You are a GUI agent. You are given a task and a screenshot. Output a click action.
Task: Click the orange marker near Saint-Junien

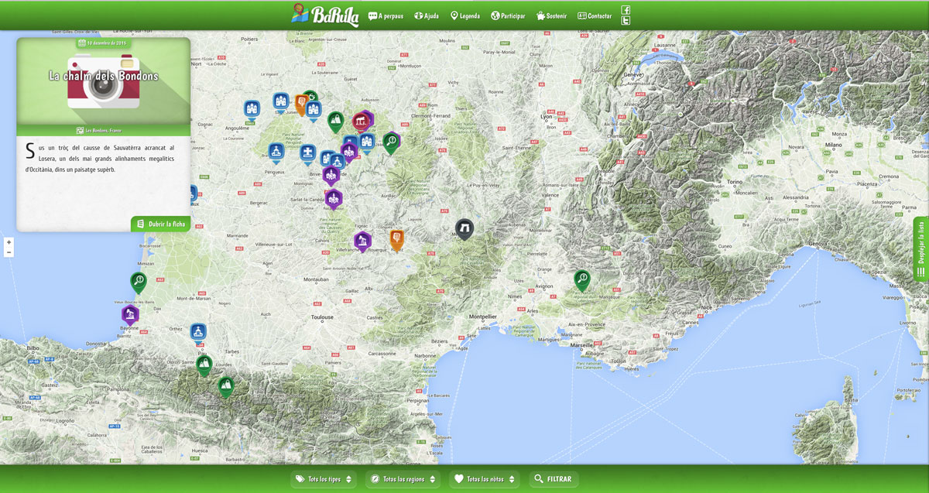301,104
